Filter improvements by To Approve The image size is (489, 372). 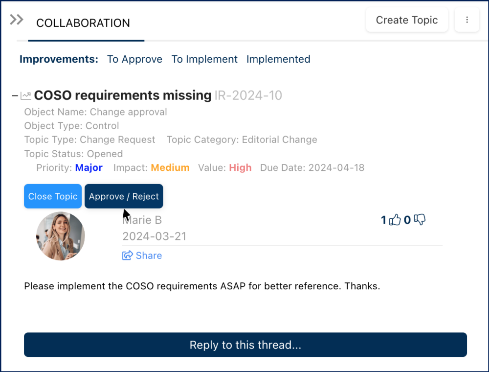click(x=134, y=59)
